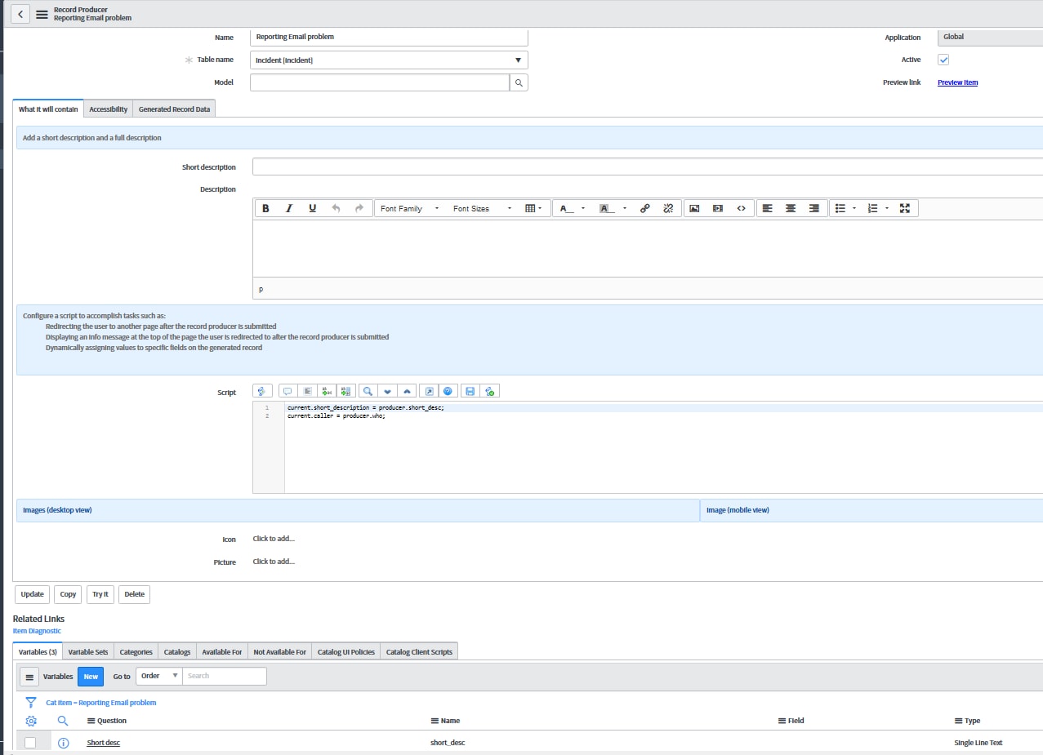Image resolution: width=1043 pixels, height=755 pixels.
Task: Center-align Description text
Action: (x=791, y=208)
